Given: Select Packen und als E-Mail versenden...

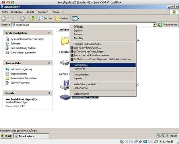Looking at the screenshot, I should [x=103, y=56].
